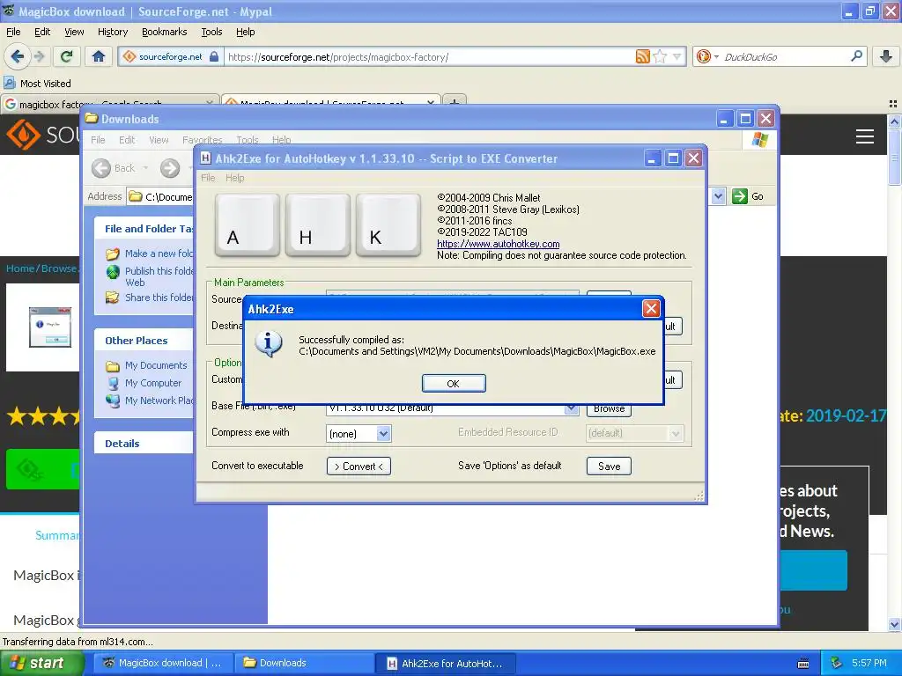Switch to Ahk2Exe taskbar item
This screenshot has width=902, height=676.
[x=446, y=664]
